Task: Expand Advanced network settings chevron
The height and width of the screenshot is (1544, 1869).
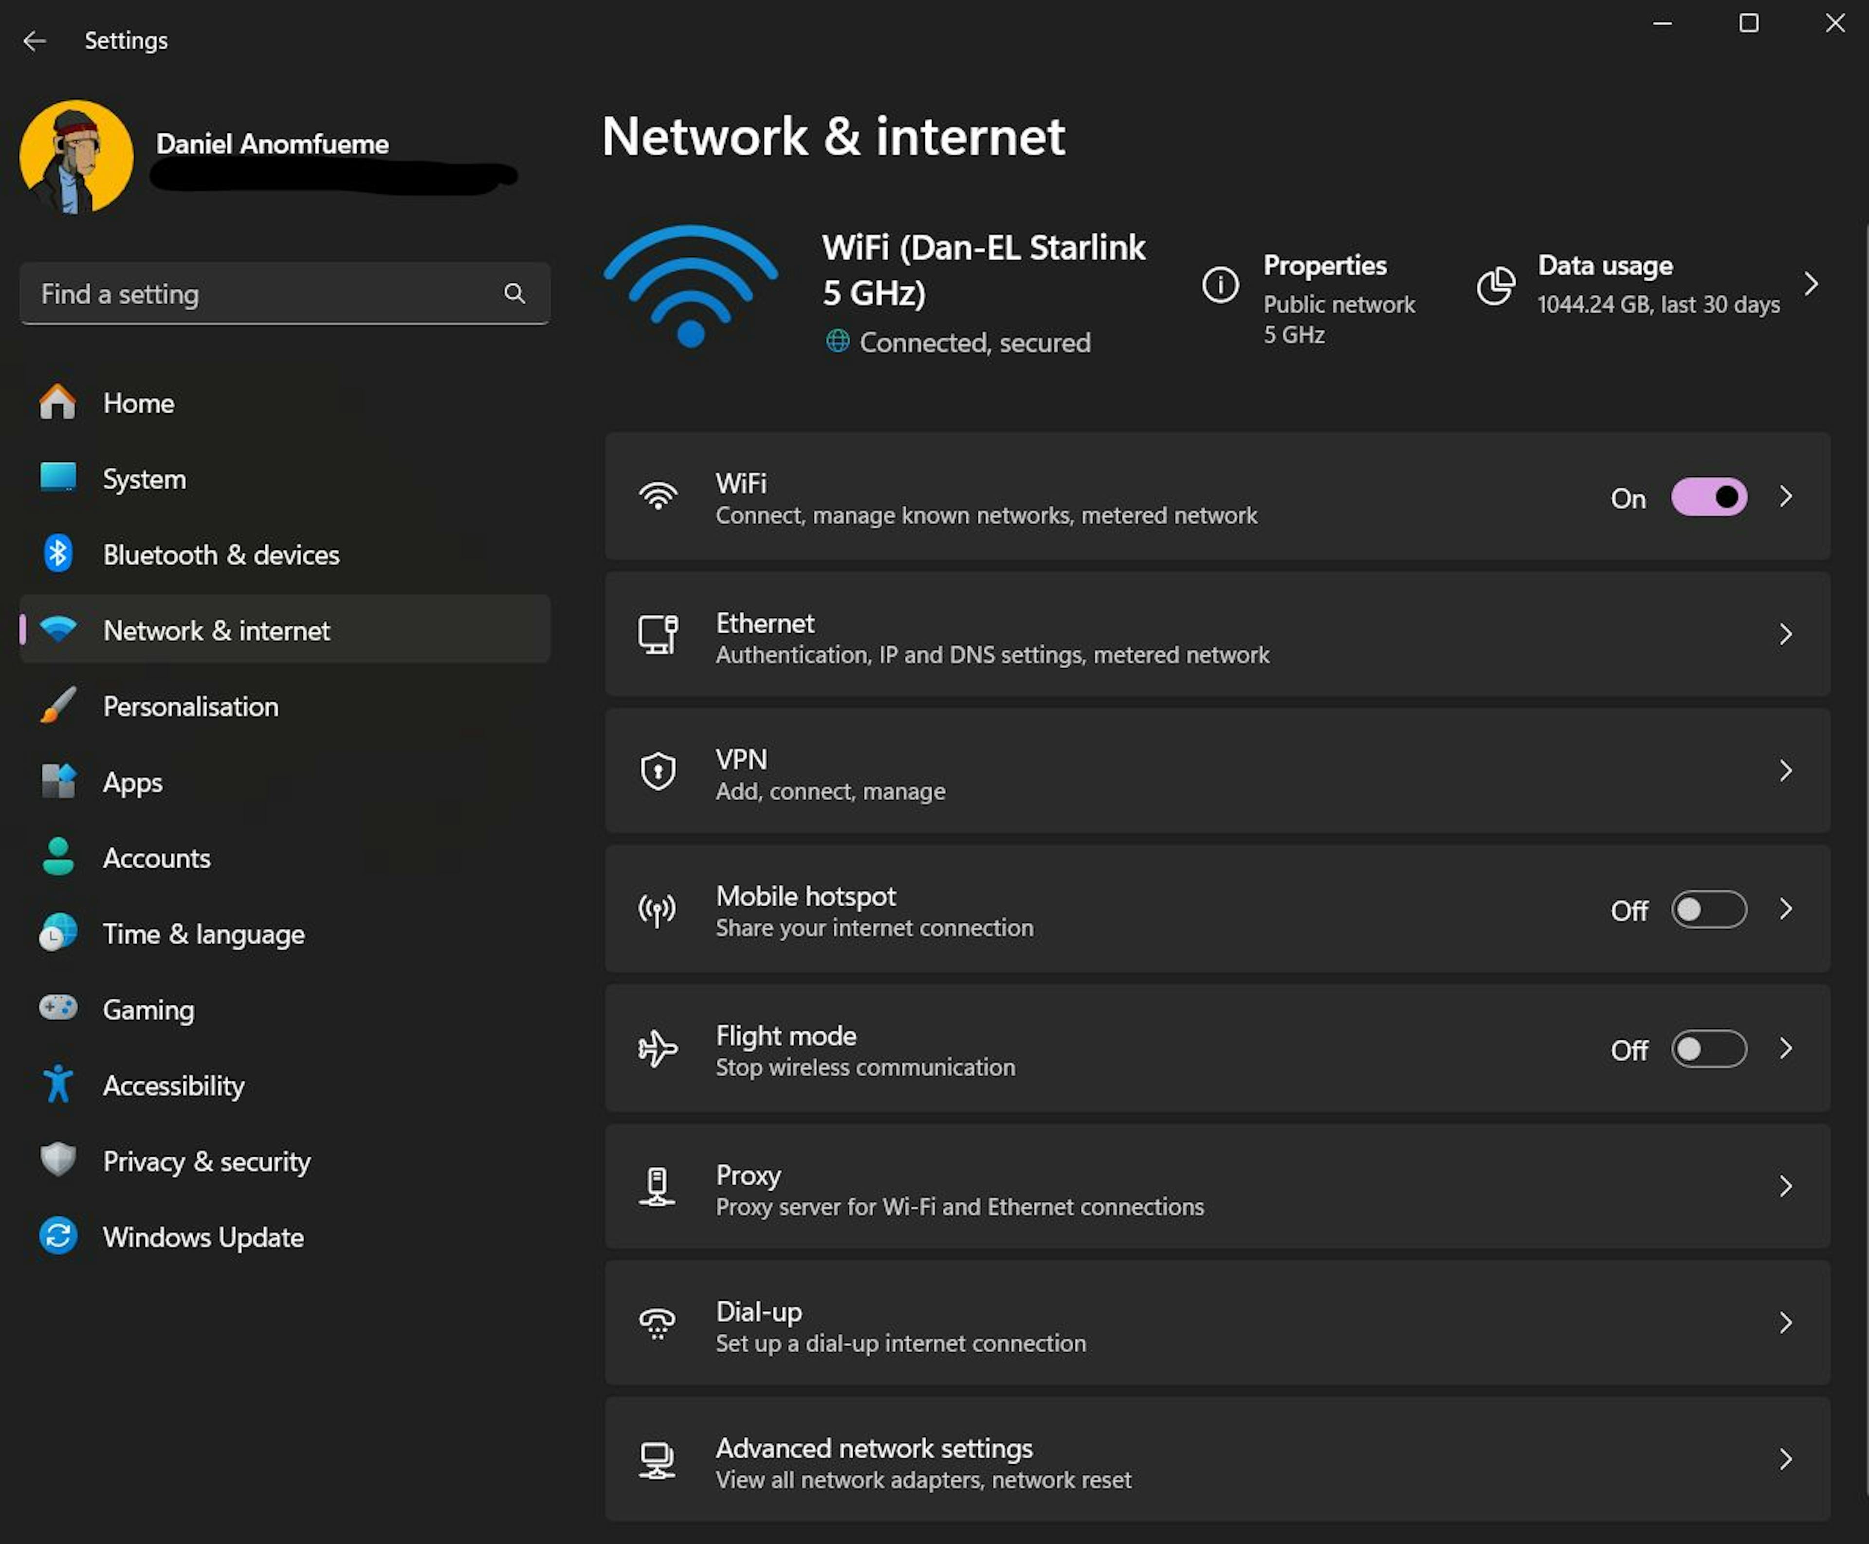Action: [1785, 1459]
